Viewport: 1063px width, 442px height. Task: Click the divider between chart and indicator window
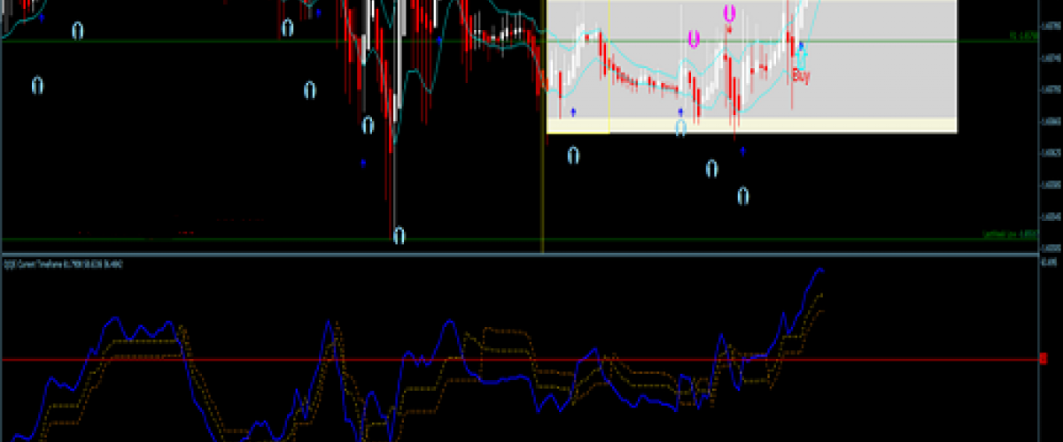531,255
